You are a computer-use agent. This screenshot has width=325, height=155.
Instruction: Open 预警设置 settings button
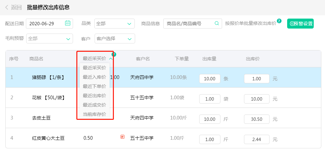[300, 24]
